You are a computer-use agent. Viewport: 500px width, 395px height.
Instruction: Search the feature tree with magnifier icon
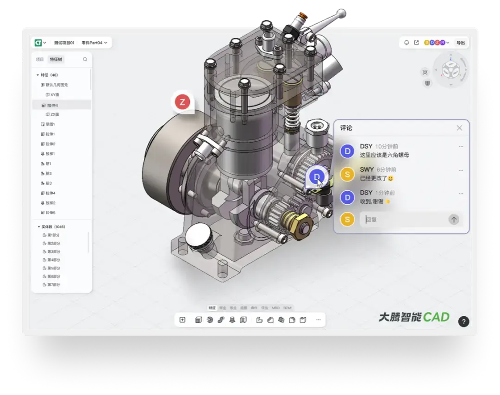85,59
